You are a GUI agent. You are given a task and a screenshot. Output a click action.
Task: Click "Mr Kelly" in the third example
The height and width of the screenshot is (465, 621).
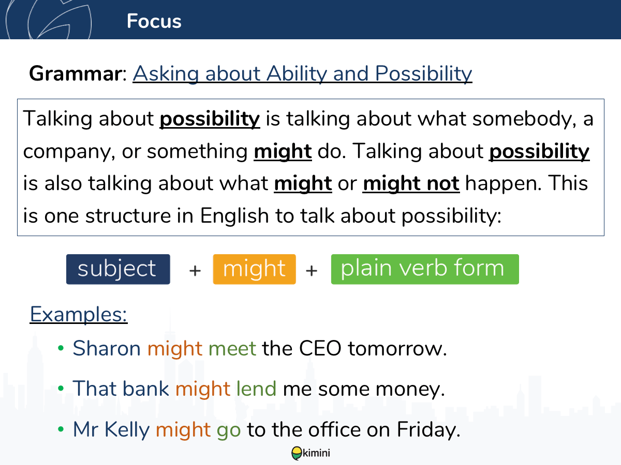(111, 429)
